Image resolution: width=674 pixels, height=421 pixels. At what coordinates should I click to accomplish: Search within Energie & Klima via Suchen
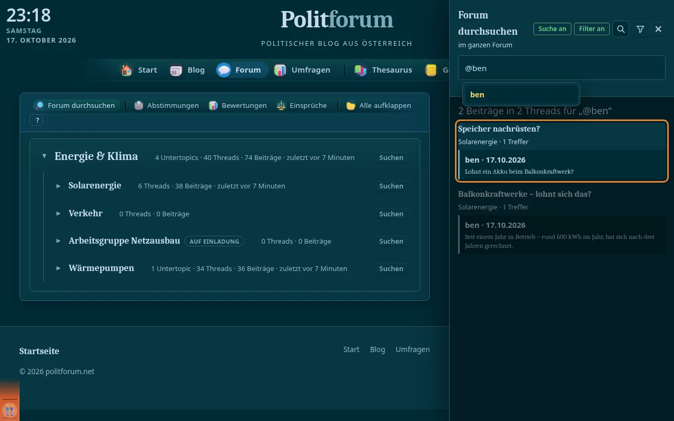(x=391, y=157)
